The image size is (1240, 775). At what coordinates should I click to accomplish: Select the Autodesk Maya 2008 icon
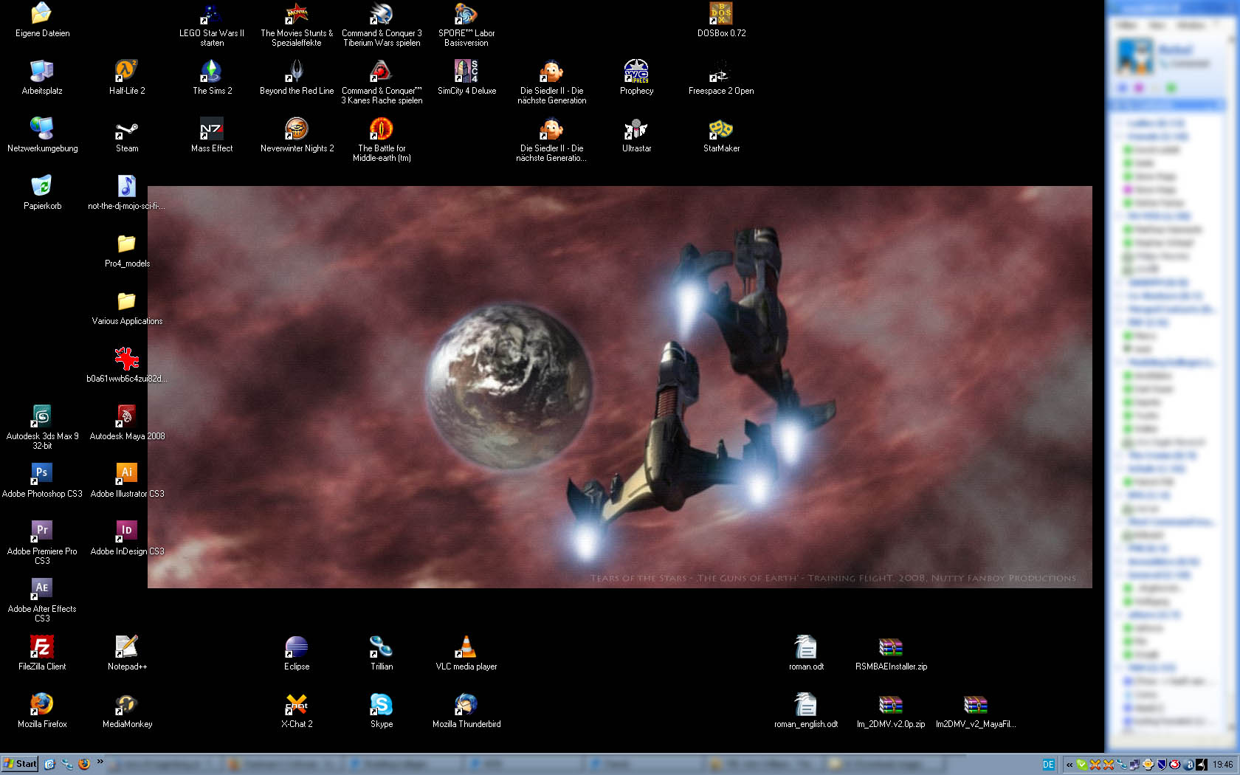tap(126, 417)
